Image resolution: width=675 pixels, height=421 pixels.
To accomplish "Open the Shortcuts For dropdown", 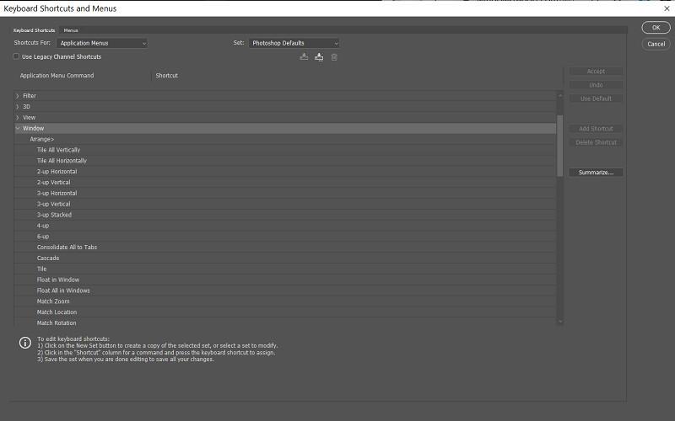I will (102, 43).
